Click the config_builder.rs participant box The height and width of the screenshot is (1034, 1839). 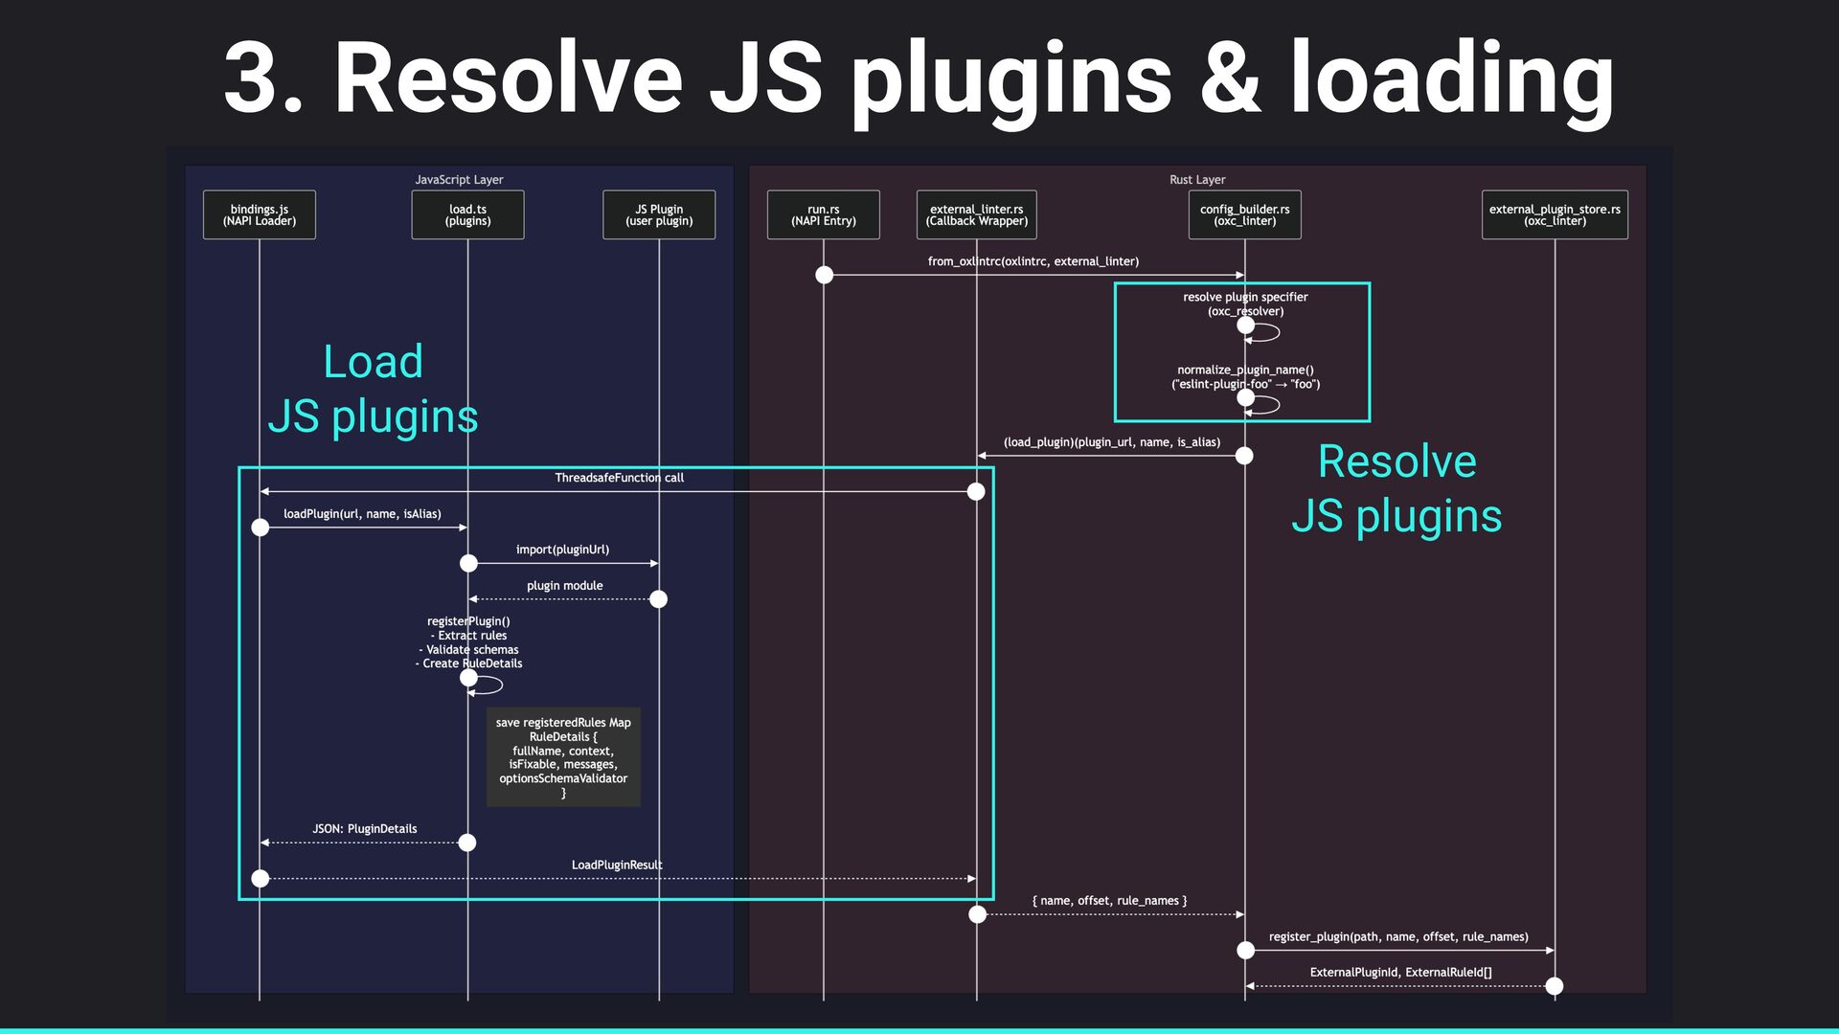point(1244,214)
